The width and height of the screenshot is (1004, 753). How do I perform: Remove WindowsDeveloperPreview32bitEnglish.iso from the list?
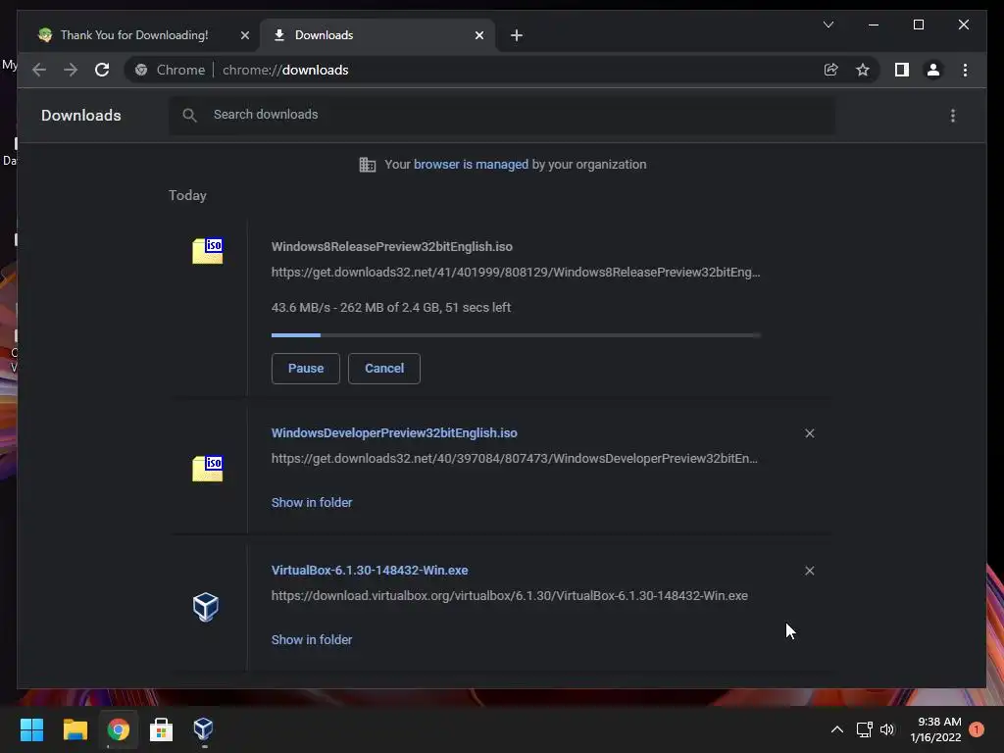pyautogui.click(x=809, y=433)
